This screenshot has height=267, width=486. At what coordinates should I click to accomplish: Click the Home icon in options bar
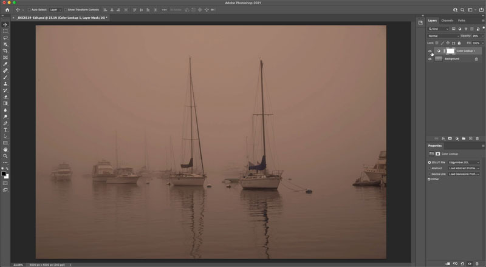[x=7, y=10]
